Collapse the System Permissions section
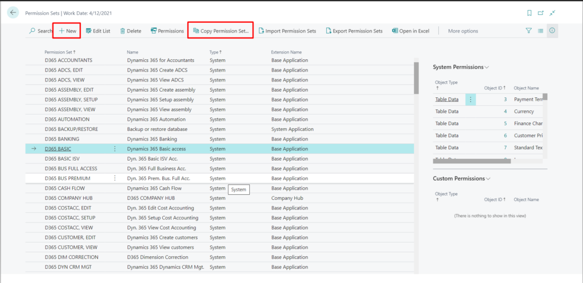Screen dimensions: 583x283 pyautogui.click(x=461, y=67)
